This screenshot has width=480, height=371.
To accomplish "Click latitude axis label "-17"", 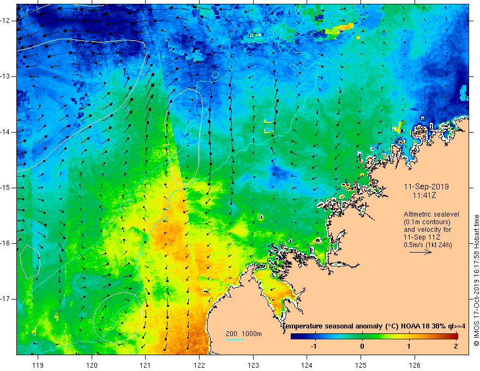I will pyautogui.click(x=6, y=299).
